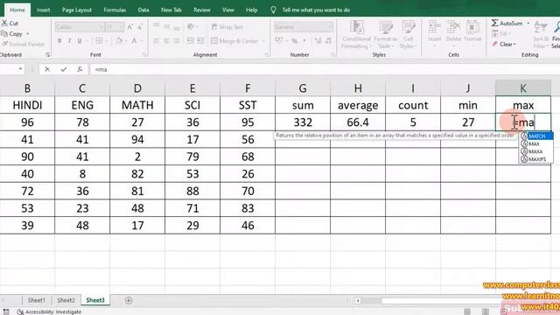The image size is (560, 315).
Task: Click the Orientation text-angle icon
Action: point(191,26)
